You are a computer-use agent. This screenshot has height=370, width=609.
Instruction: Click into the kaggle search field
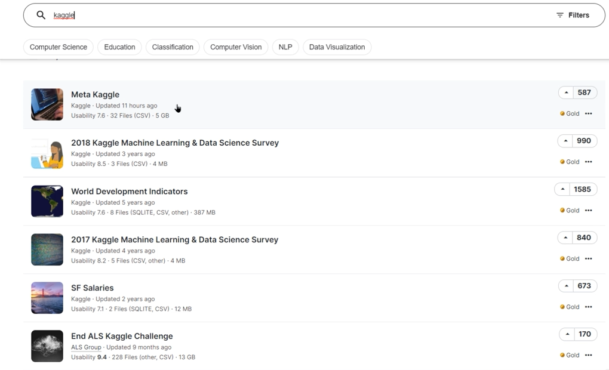tap(299, 15)
